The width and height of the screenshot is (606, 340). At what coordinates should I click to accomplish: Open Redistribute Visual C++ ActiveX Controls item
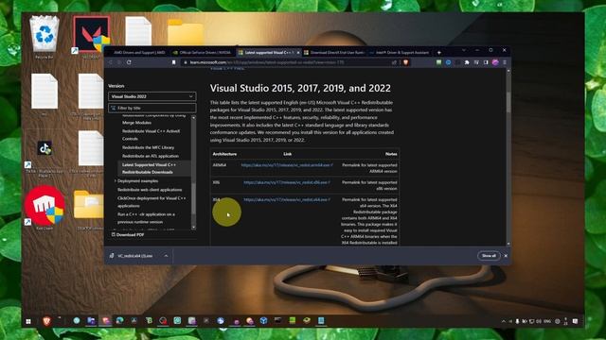(151, 135)
